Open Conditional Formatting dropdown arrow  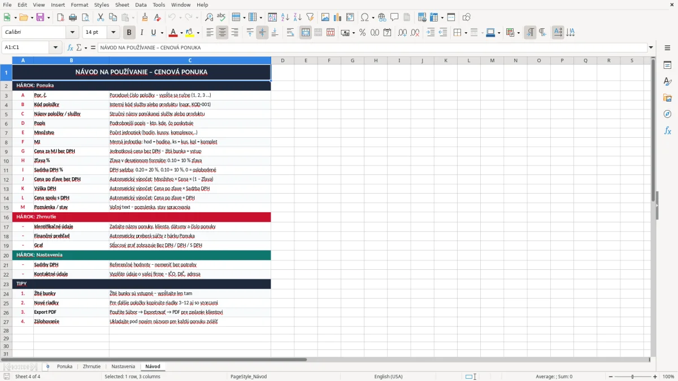pos(518,33)
